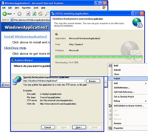
Task: Choose Add Web Reference... from context menu
Action: [x=128, y=92]
